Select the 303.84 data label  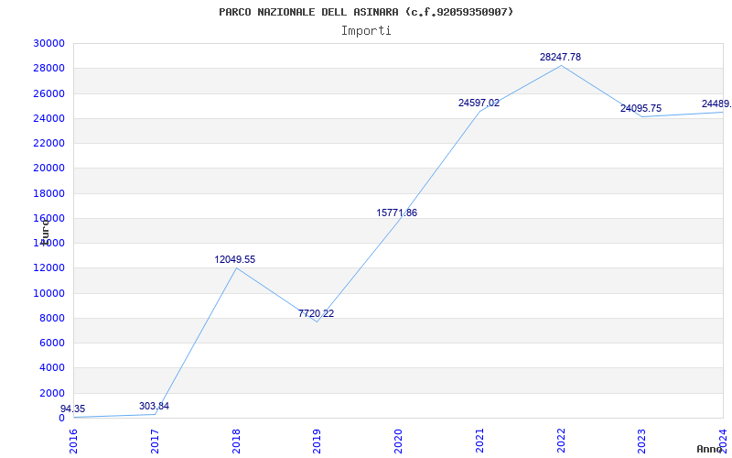154,406
